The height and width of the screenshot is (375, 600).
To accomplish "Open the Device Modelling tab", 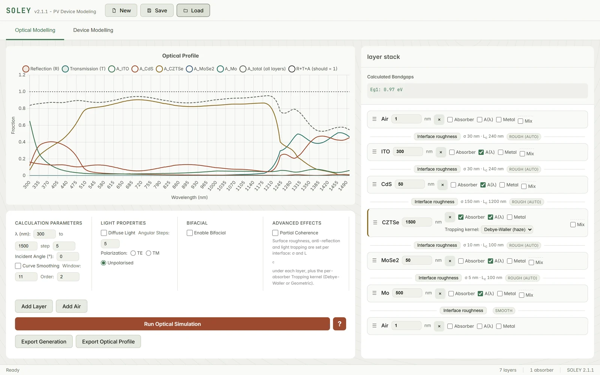I will pyautogui.click(x=93, y=30).
